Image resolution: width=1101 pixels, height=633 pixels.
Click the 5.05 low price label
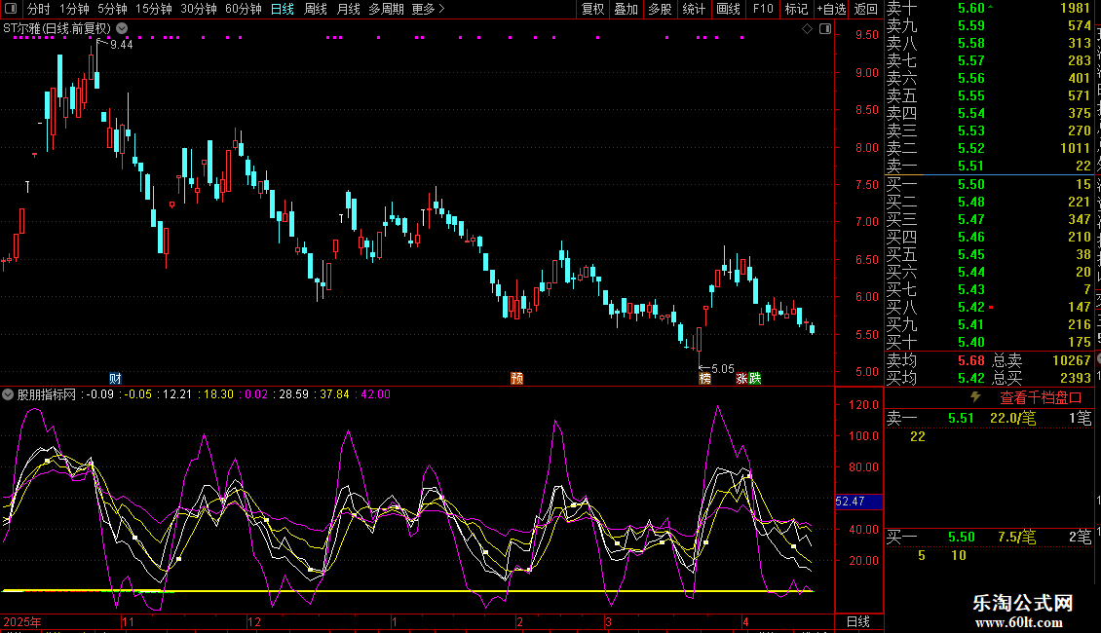tap(723, 368)
